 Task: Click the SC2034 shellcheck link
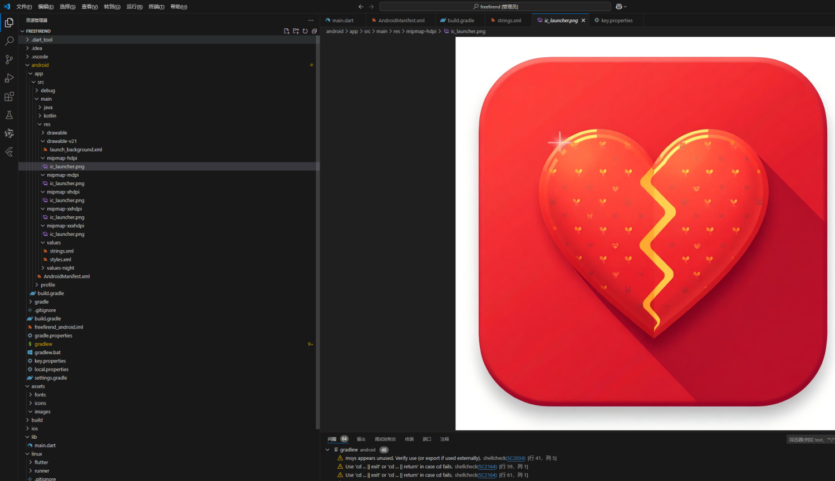pos(515,458)
